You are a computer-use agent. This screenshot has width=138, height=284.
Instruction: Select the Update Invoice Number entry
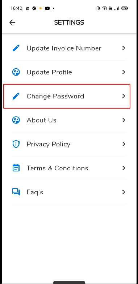pos(69,48)
